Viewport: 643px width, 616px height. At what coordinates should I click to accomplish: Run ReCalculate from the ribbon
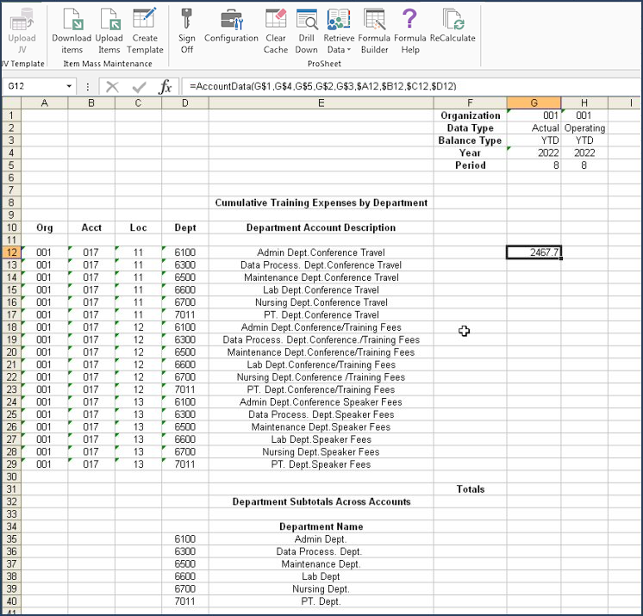click(453, 21)
